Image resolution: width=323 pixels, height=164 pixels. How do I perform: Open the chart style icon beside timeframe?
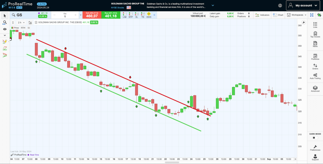pos(30,22)
